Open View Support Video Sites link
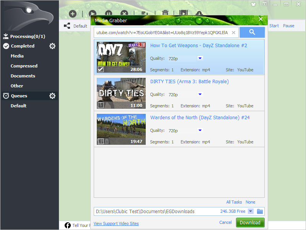 116,223
